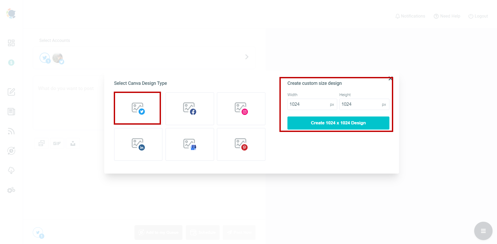This screenshot has height=244, width=497.
Task: Select the dashboard grid icon in sidebar
Action: coord(11,43)
